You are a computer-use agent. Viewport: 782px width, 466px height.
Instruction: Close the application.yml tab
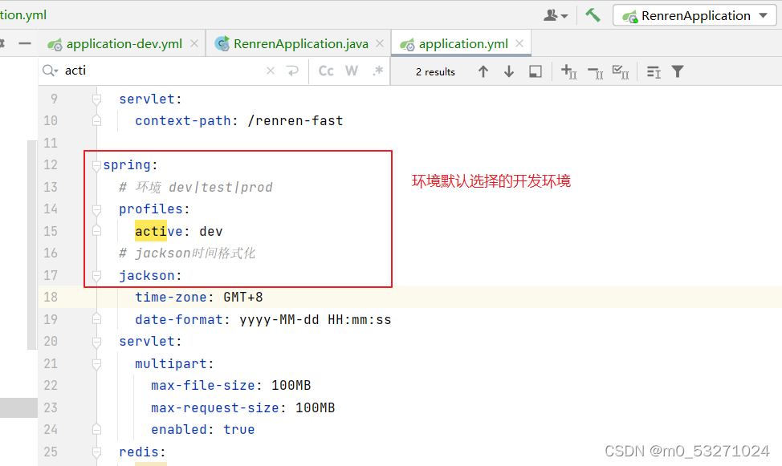pyautogui.click(x=519, y=43)
